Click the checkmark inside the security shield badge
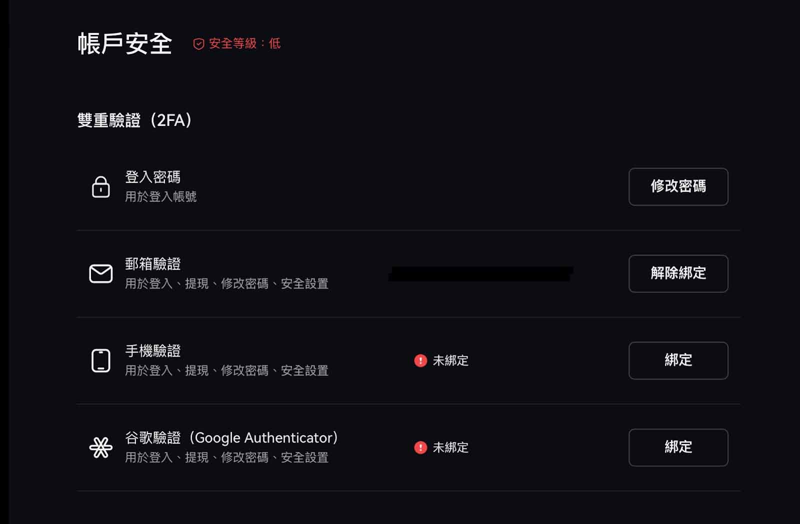 [198, 43]
